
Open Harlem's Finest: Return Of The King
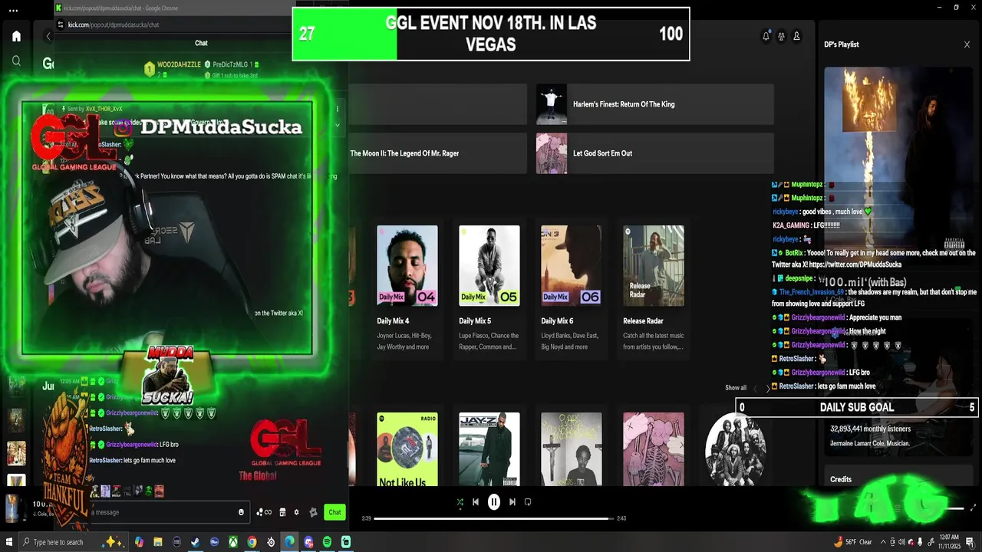click(x=654, y=104)
